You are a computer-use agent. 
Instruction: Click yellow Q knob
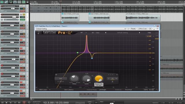(99, 78)
